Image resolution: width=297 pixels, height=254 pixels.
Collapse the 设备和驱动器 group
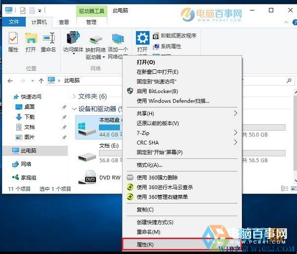point(74,109)
